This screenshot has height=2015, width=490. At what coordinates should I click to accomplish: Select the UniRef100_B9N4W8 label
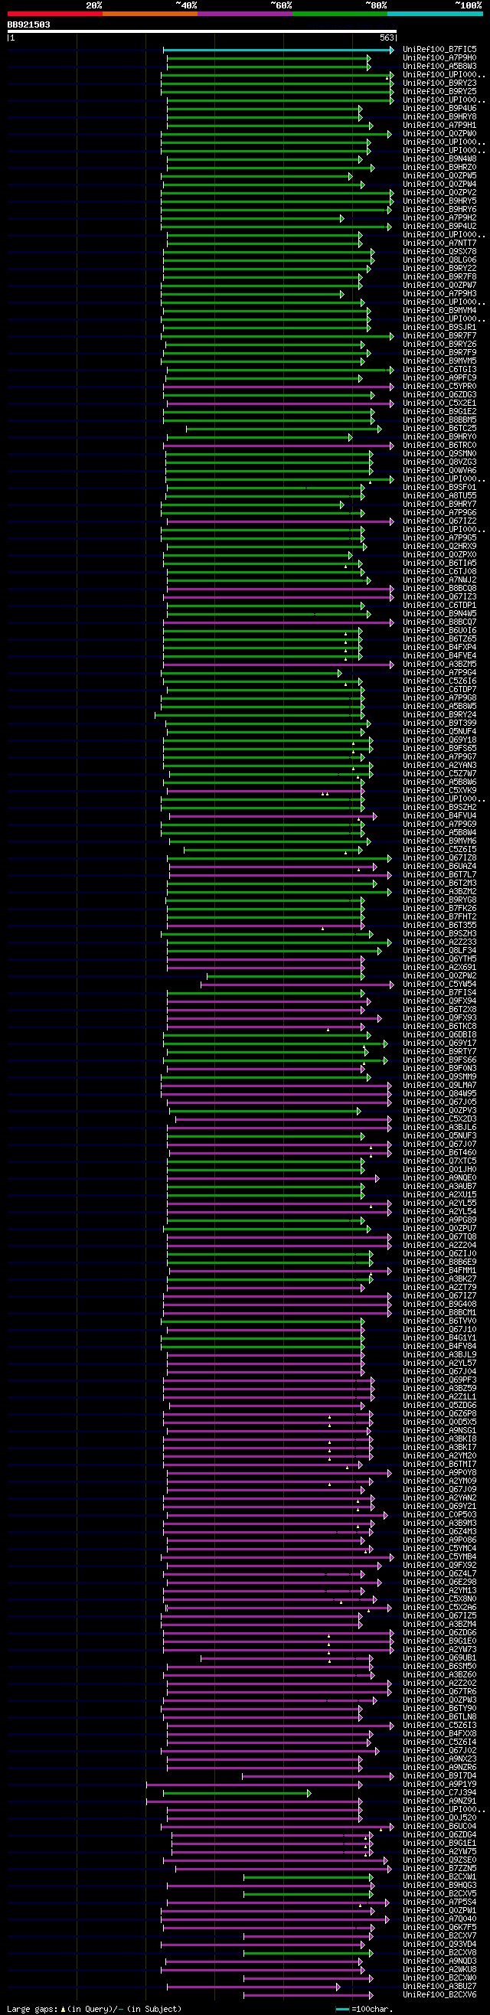point(440,158)
